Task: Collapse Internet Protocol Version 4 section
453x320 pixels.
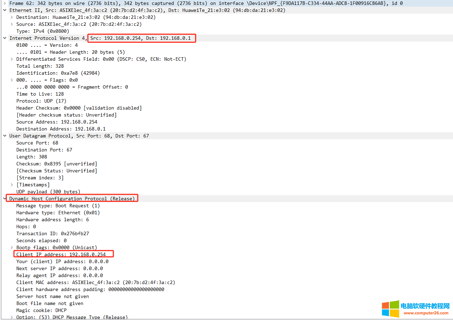Action: click(x=5, y=38)
